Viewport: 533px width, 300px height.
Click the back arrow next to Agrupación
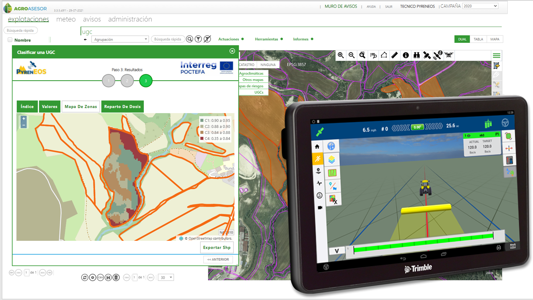[85, 39]
